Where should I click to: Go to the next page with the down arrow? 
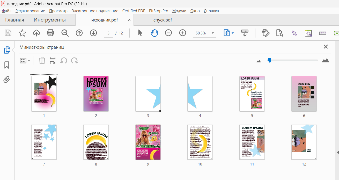click(93, 33)
